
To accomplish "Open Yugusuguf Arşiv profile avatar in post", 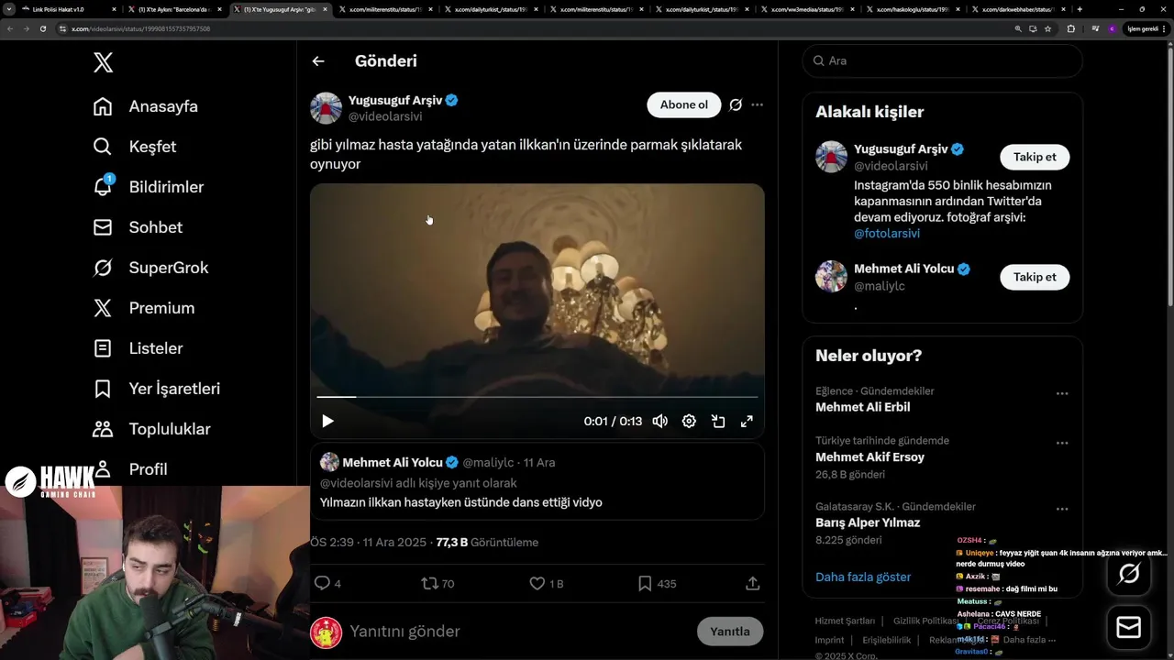I will pyautogui.click(x=326, y=108).
